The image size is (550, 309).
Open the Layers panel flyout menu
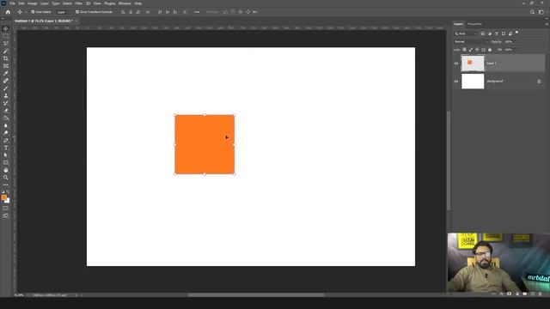click(x=547, y=24)
